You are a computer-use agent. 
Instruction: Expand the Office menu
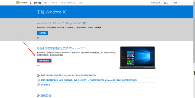(46, 3)
